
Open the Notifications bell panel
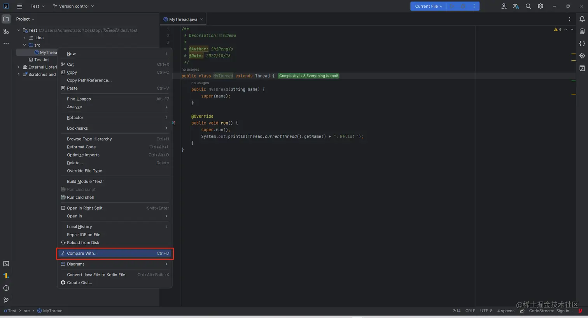582,19
